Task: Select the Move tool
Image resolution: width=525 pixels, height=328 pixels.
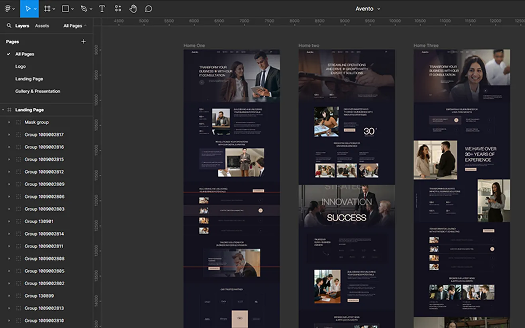Action: coord(27,9)
